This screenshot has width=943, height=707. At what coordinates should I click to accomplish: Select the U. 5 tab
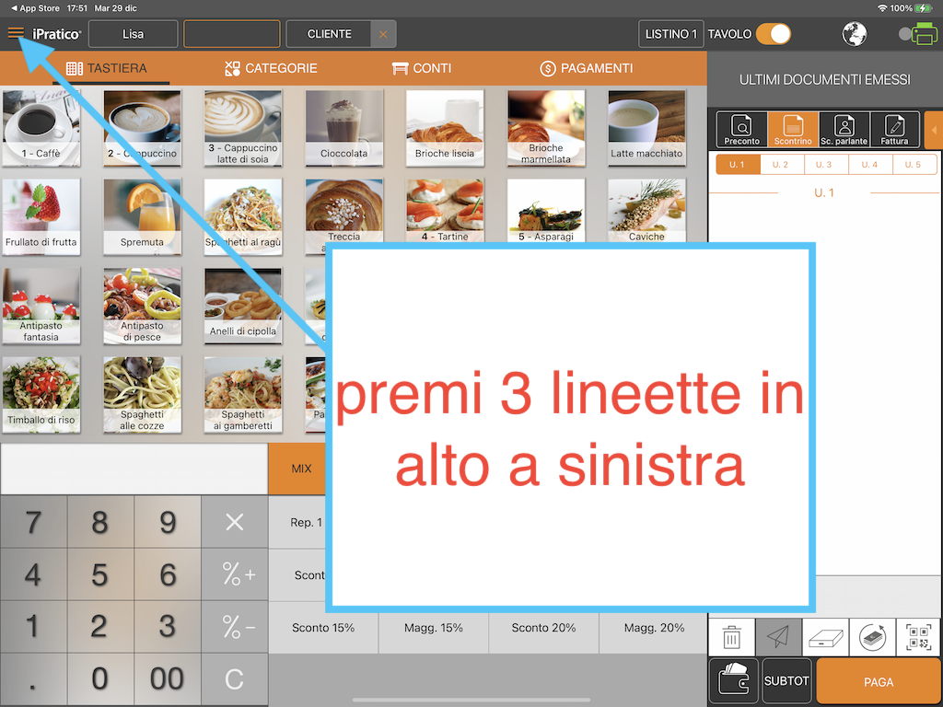(914, 164)
